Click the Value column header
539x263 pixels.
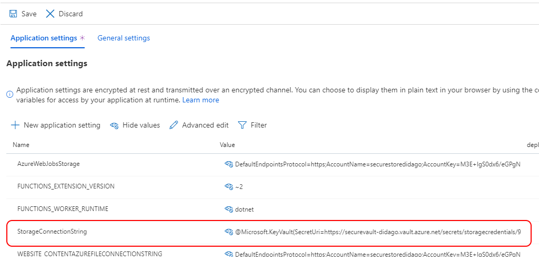[227, 144]
